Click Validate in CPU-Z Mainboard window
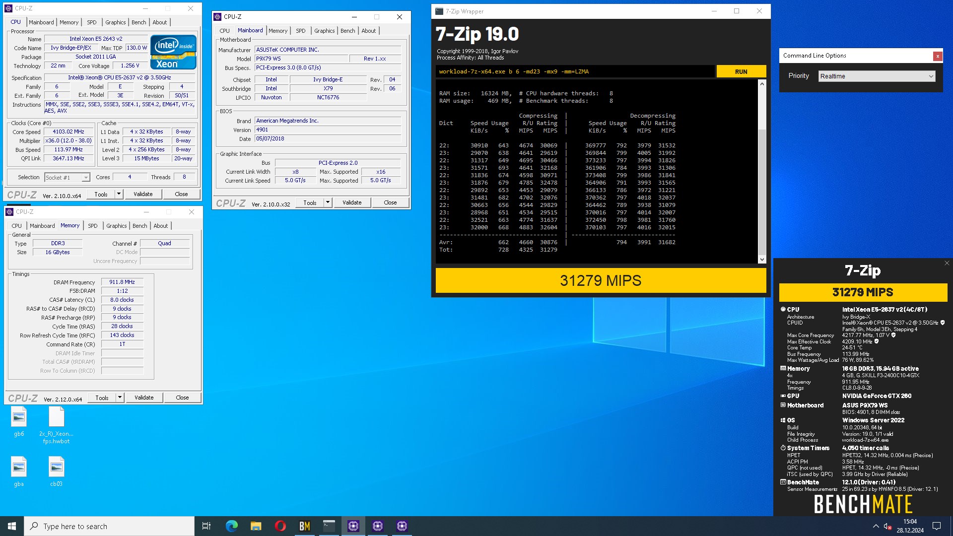This screenshot has height=536, width=953. pos(352,202)
